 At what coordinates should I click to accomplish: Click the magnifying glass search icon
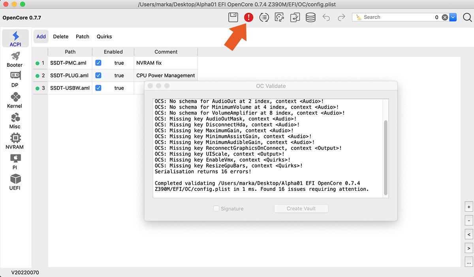click(467, 17)
